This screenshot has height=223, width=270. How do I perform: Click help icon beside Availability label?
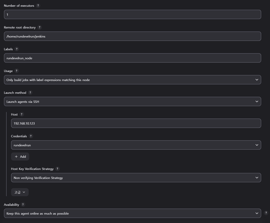point(23,205)
